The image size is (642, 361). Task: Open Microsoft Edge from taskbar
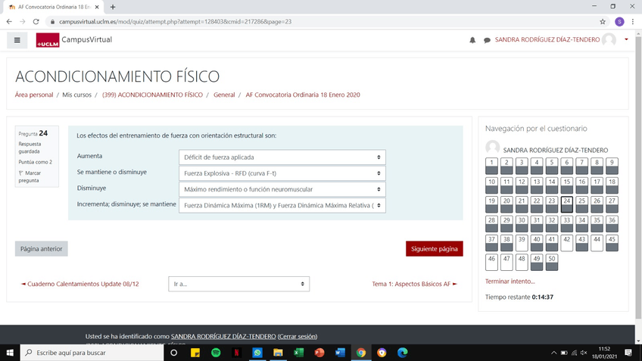[x=403, y=353]
